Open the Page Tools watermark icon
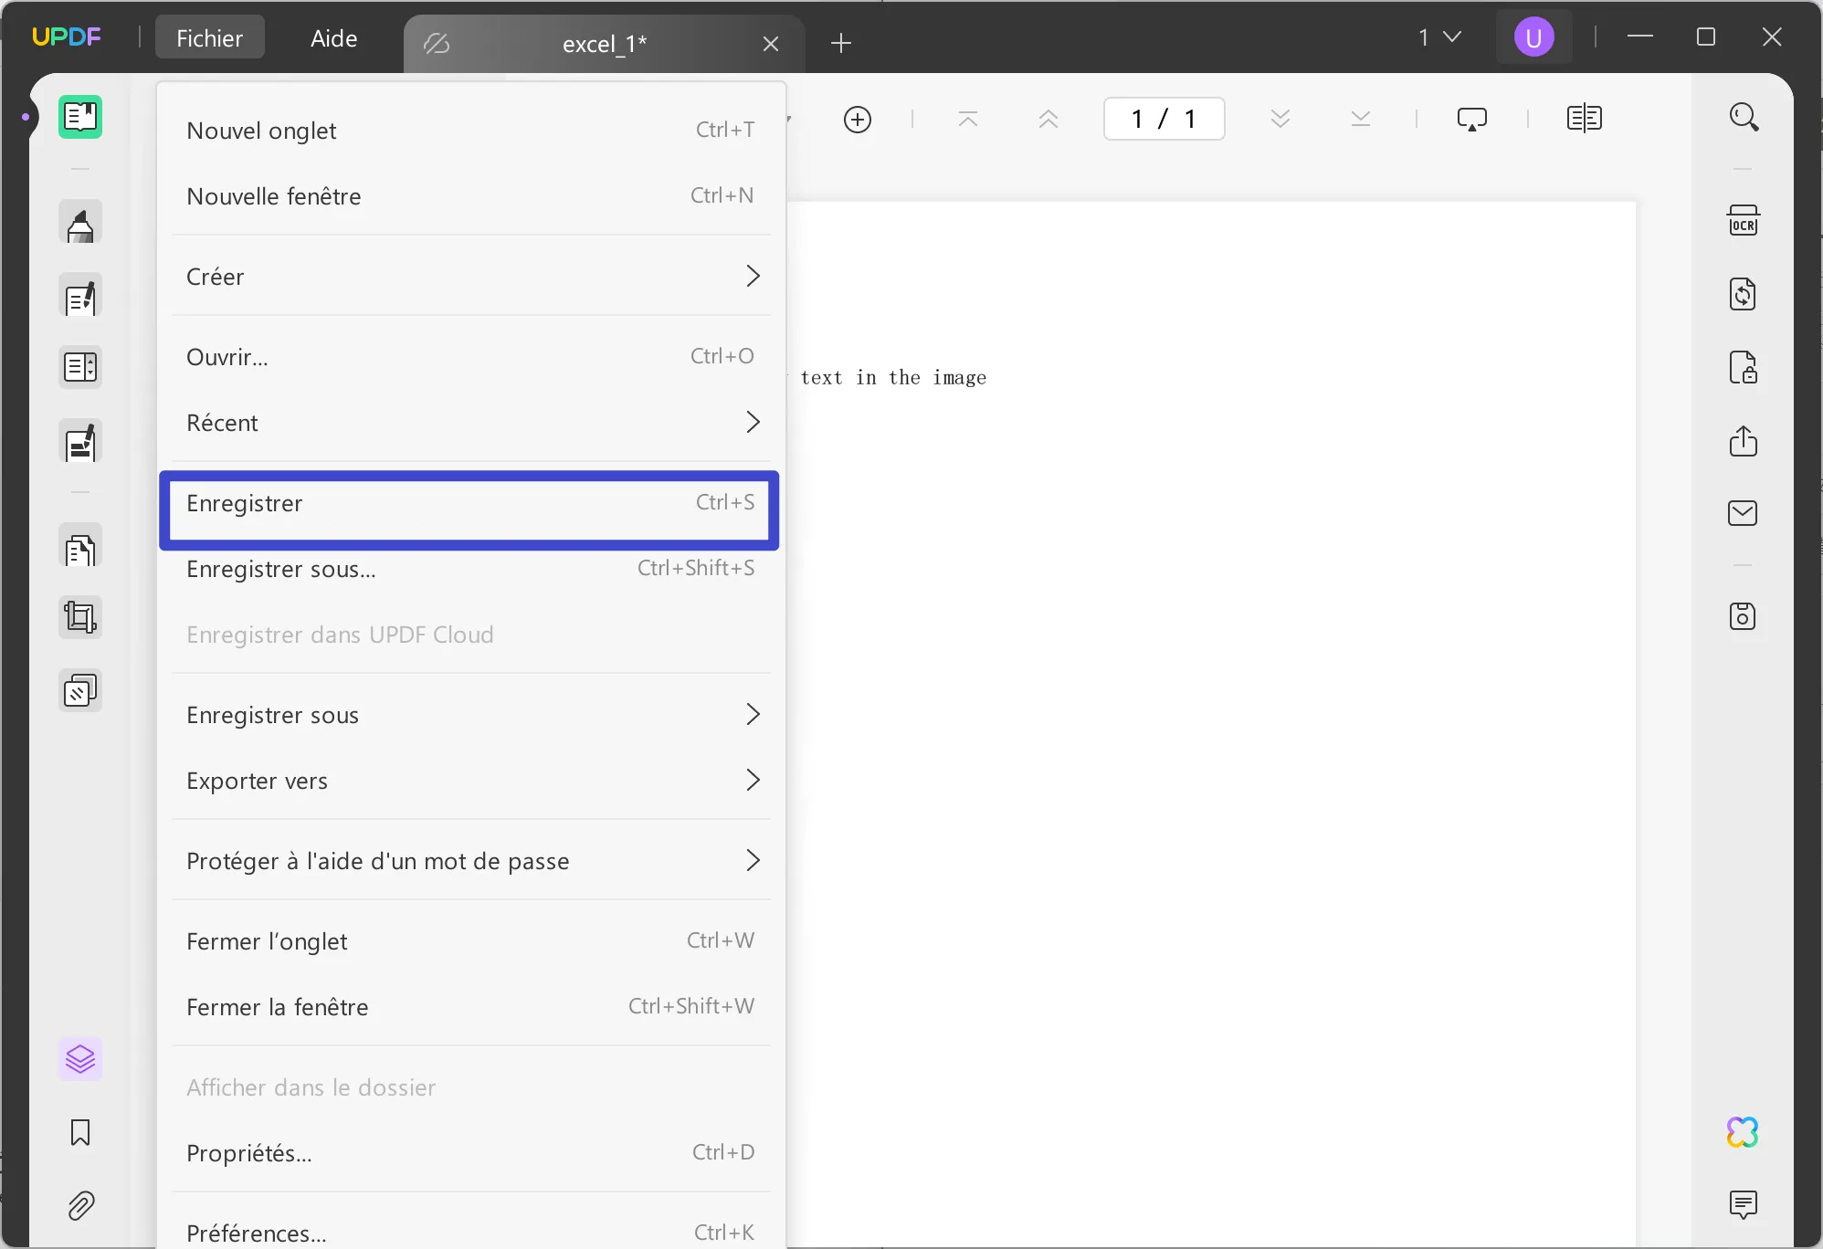This screenshot has width=1823, height=1249. tap(80, 690)
